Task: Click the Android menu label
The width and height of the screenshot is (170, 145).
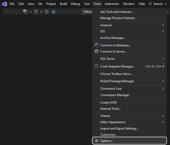Action: [106, 25]
